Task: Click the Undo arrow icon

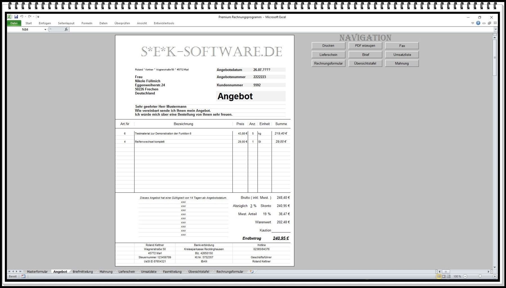Action: click(x=21, y=17)
